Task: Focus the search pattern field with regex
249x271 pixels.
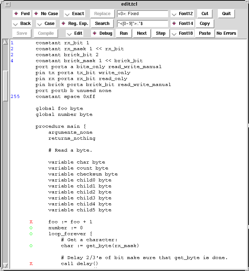Action: pyautogui.click(x=143, y=24)
